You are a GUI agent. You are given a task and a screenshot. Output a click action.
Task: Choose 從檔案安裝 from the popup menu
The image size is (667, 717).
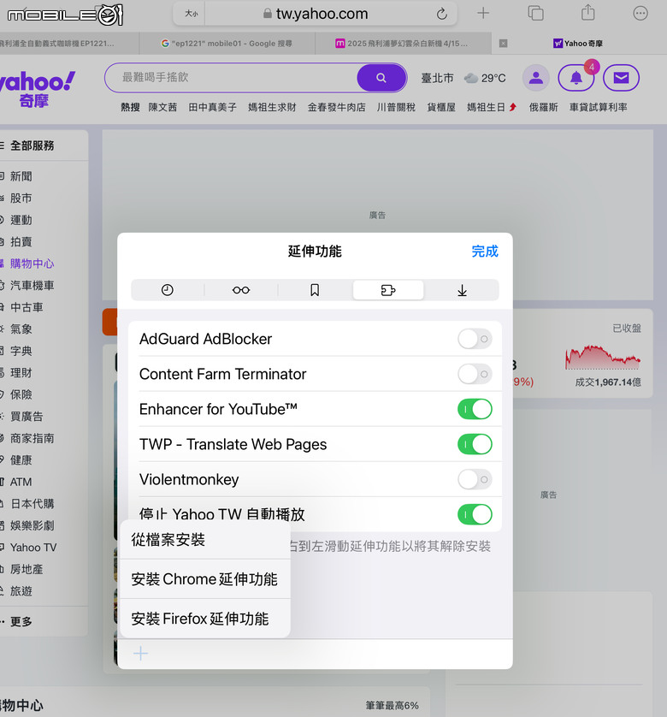pyautogui.click(x=205, y=540)
